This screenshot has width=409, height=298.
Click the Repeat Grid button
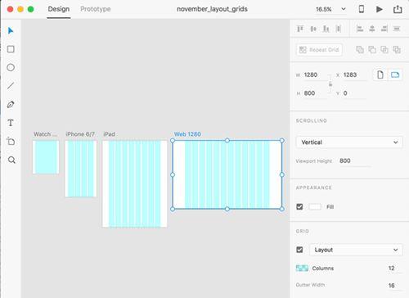tap(319, 50)
